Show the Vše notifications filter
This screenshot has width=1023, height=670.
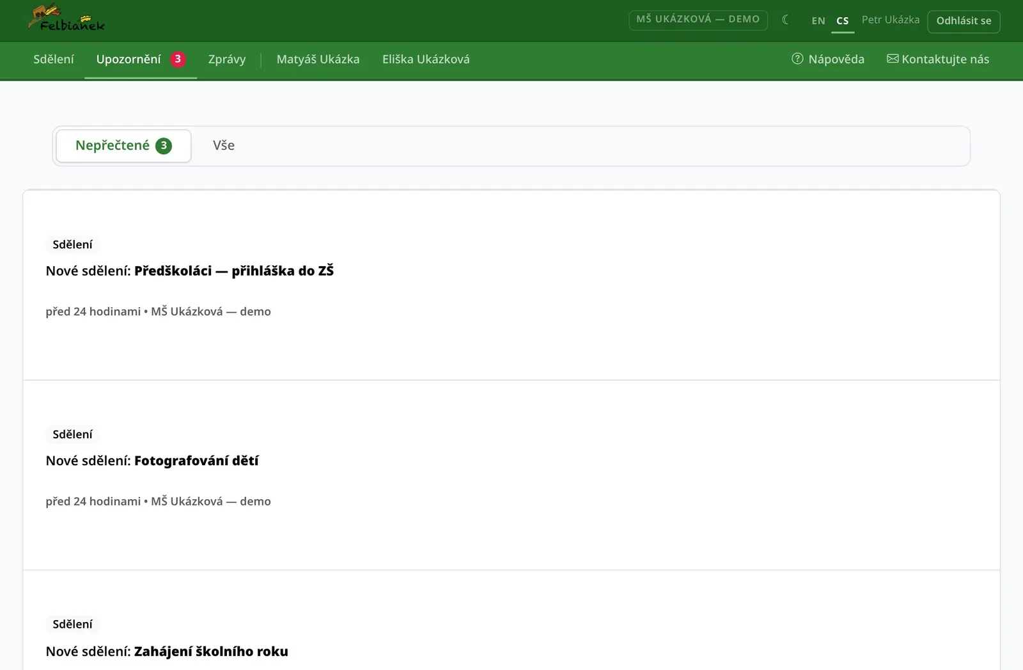coord(224,146)
